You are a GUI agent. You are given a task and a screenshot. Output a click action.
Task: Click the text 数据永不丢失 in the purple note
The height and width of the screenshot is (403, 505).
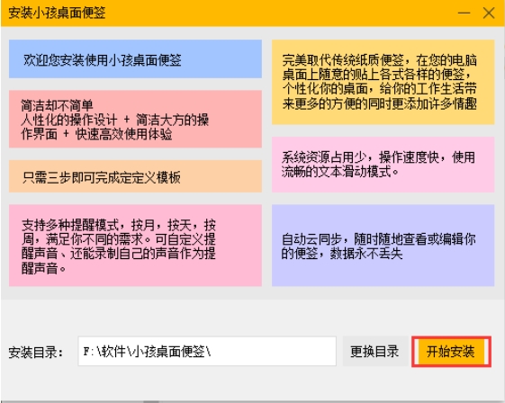366,254
